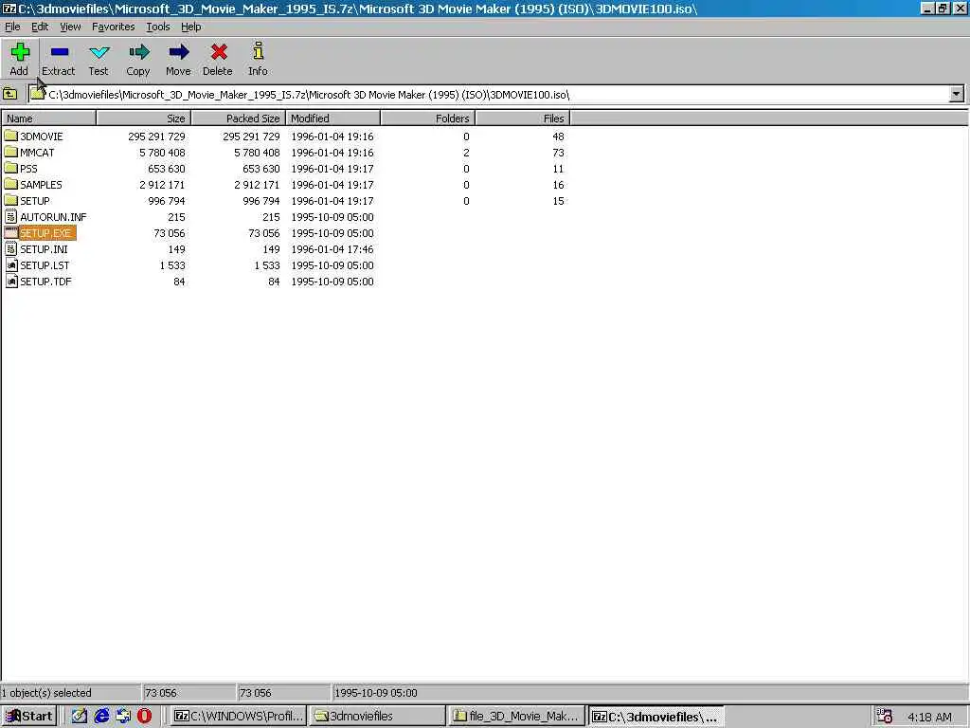Sort by the Packed Size column header

pyautogui.click(x=238, y=118)
